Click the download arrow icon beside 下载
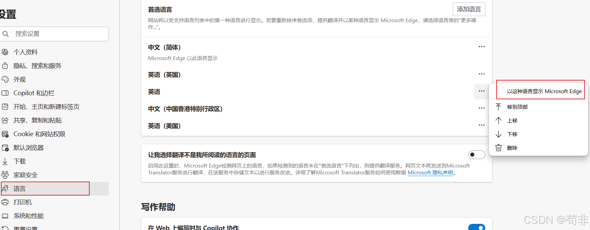The width and height of the screenshot is (590, 230). point(5,161)
